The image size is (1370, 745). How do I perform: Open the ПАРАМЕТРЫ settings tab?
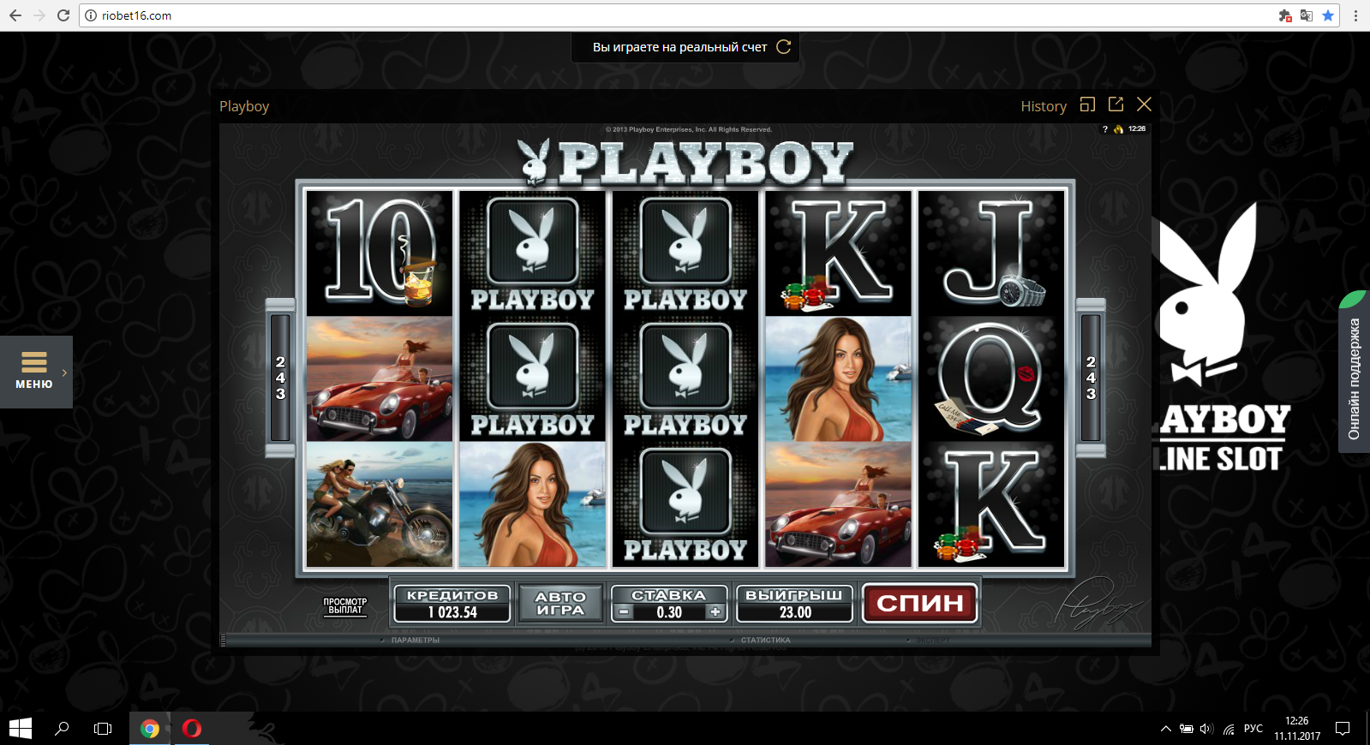click(415, 640)
